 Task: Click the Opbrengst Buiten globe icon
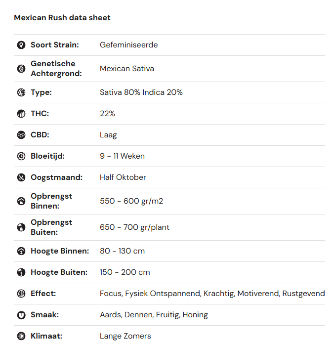click(21, 227)
